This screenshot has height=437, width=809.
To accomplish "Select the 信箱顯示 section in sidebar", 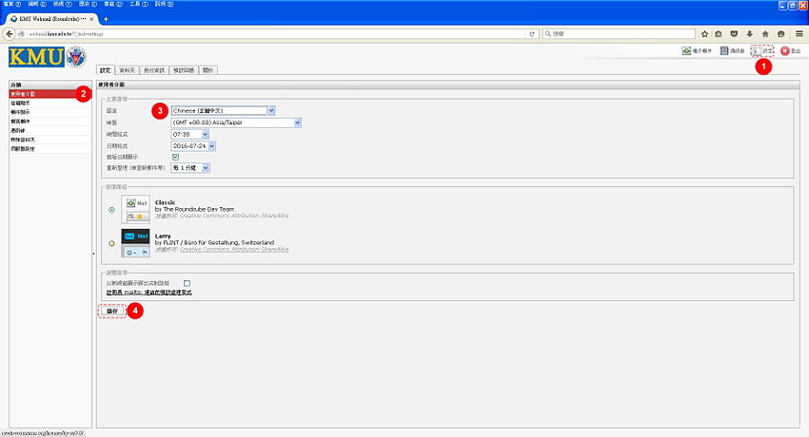I will (x=50, y=104).
